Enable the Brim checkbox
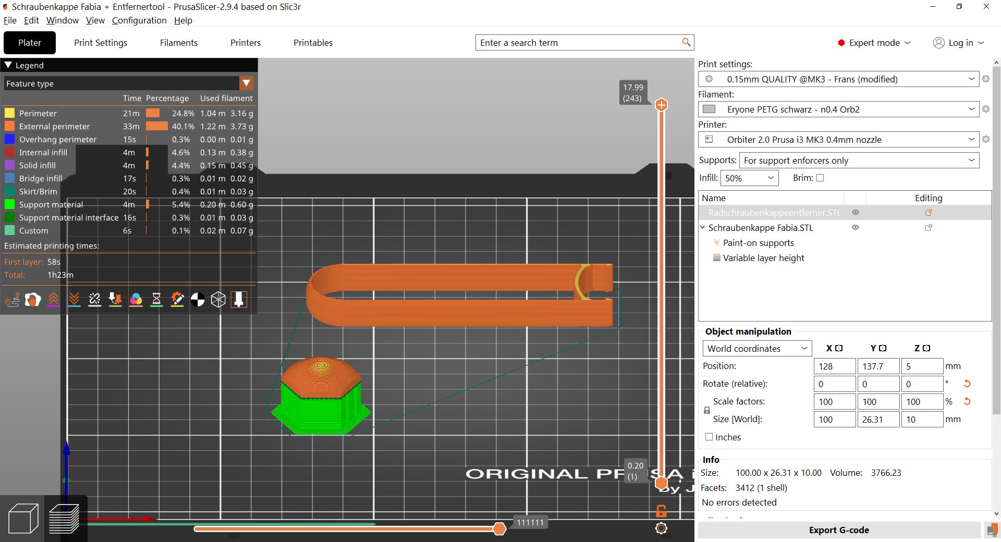The image size is (1001, 542). [x=820, y=178]
